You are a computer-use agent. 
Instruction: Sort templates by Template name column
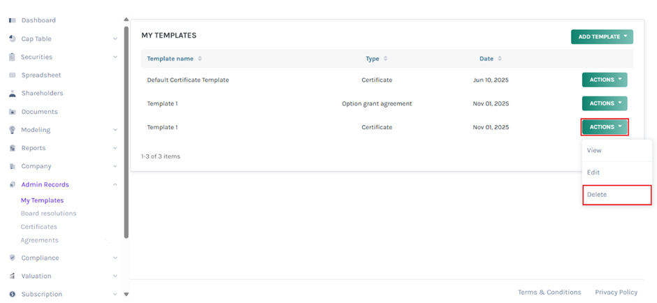tap(200, 59)
